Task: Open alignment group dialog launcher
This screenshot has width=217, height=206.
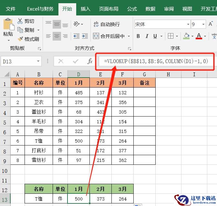Action: point(130,49)
